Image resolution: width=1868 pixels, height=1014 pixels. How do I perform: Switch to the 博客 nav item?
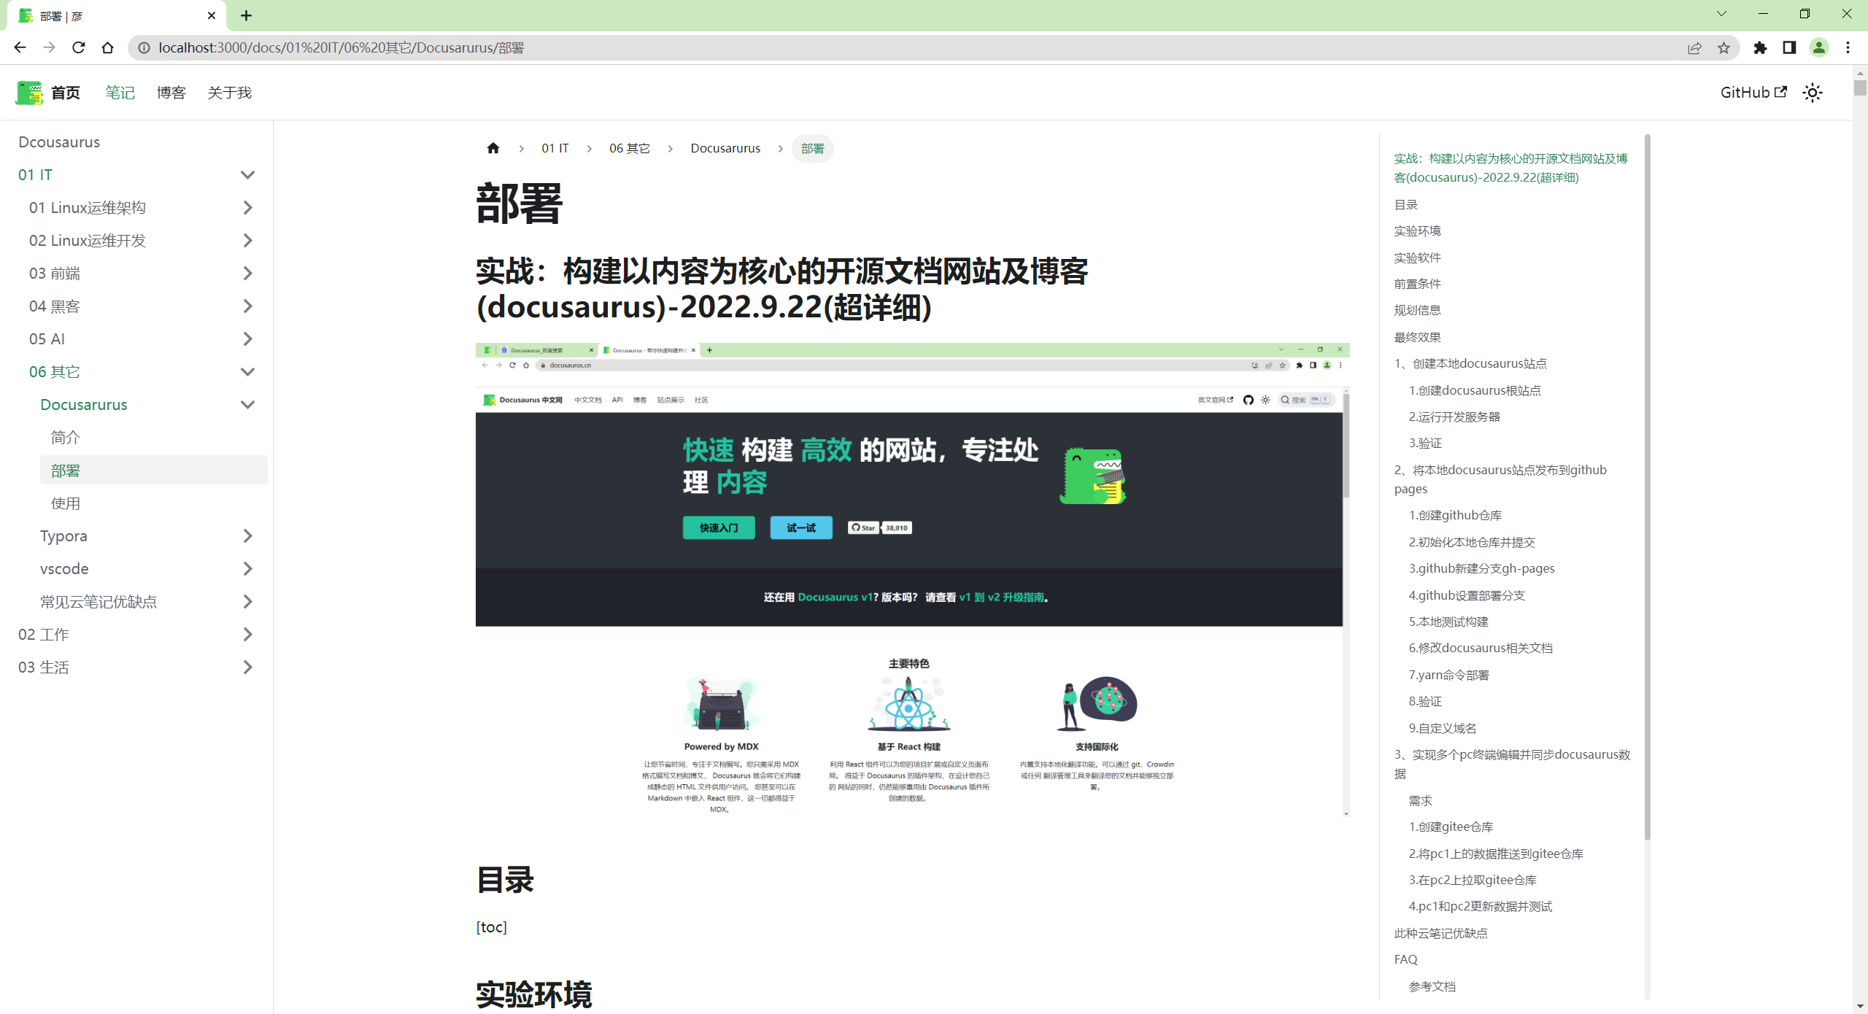tap(171, 92)
